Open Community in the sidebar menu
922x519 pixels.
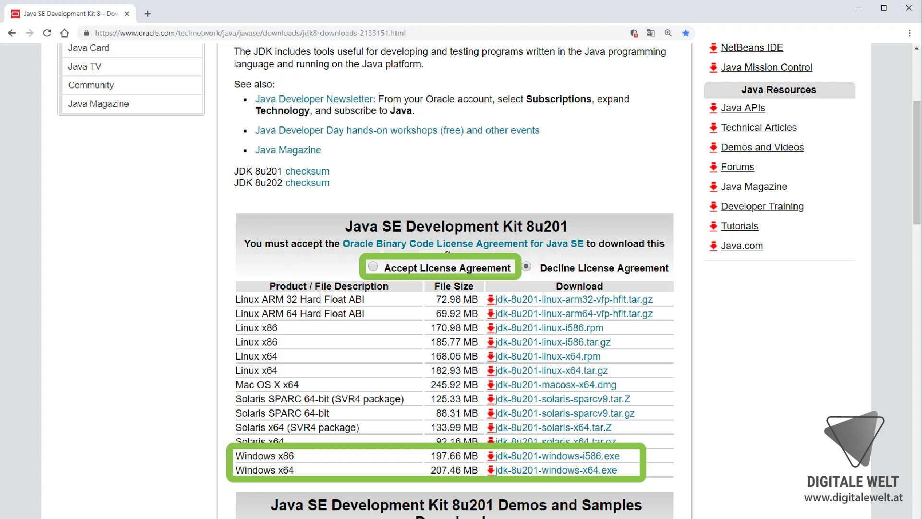[x=91, y=85]
